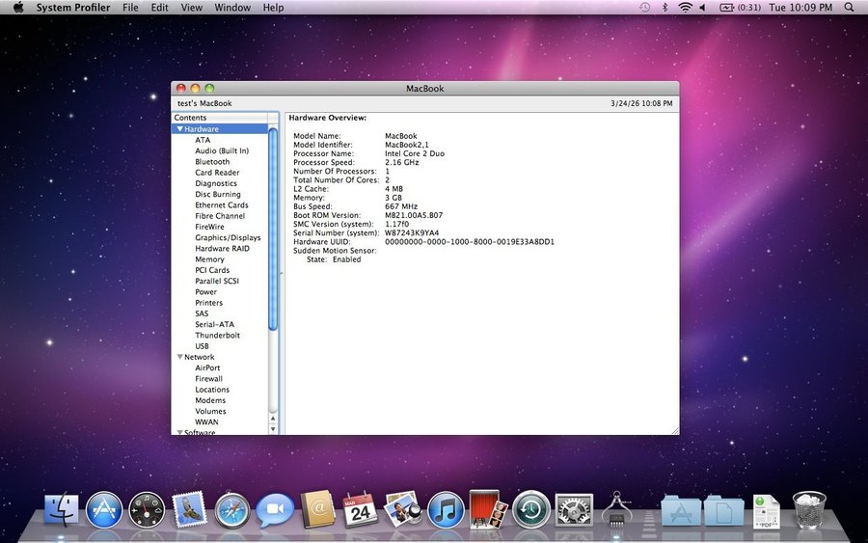
Task: Open the Wi-Fi status menu
Action: click(x=686, y=7)
